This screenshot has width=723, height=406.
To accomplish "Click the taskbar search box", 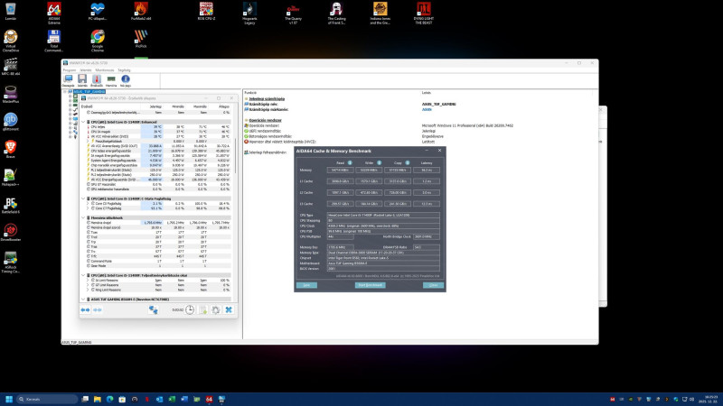I will tap(47, 399).
